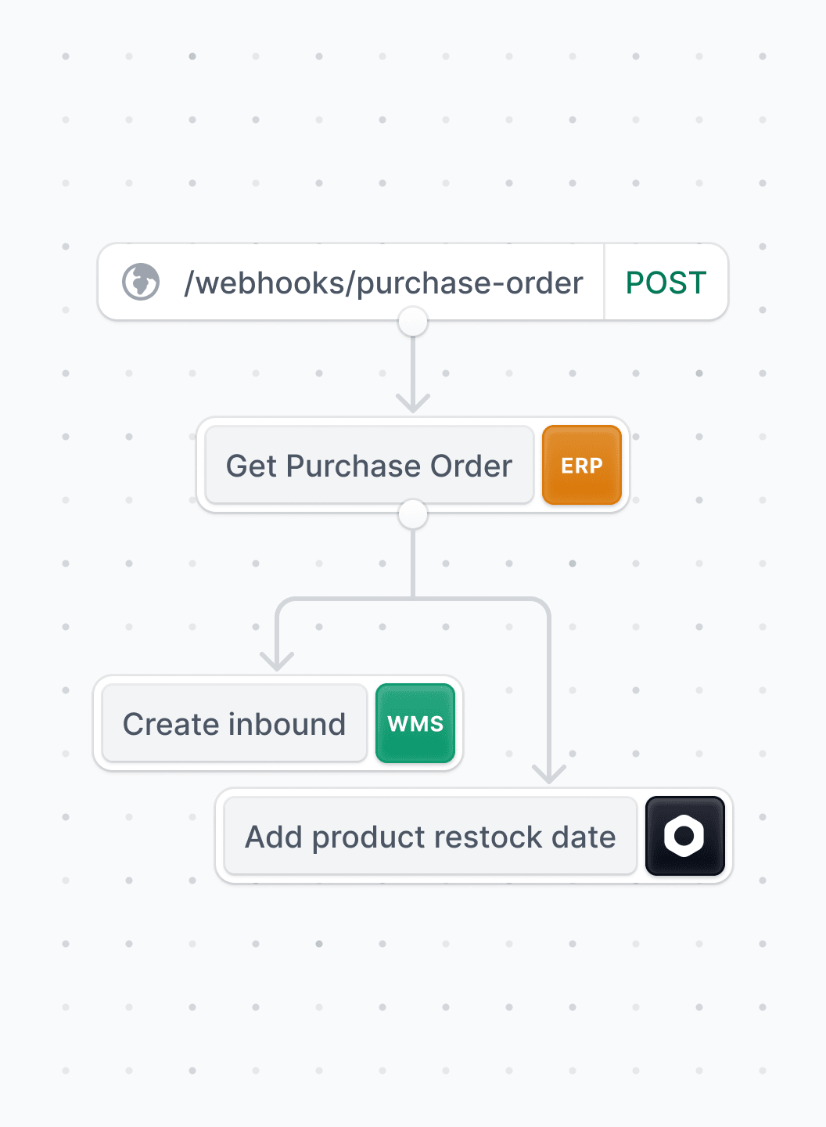Select the green WMS badge
The width and height of the screenshot is (826, 1127).
click(x=415, y=723)
